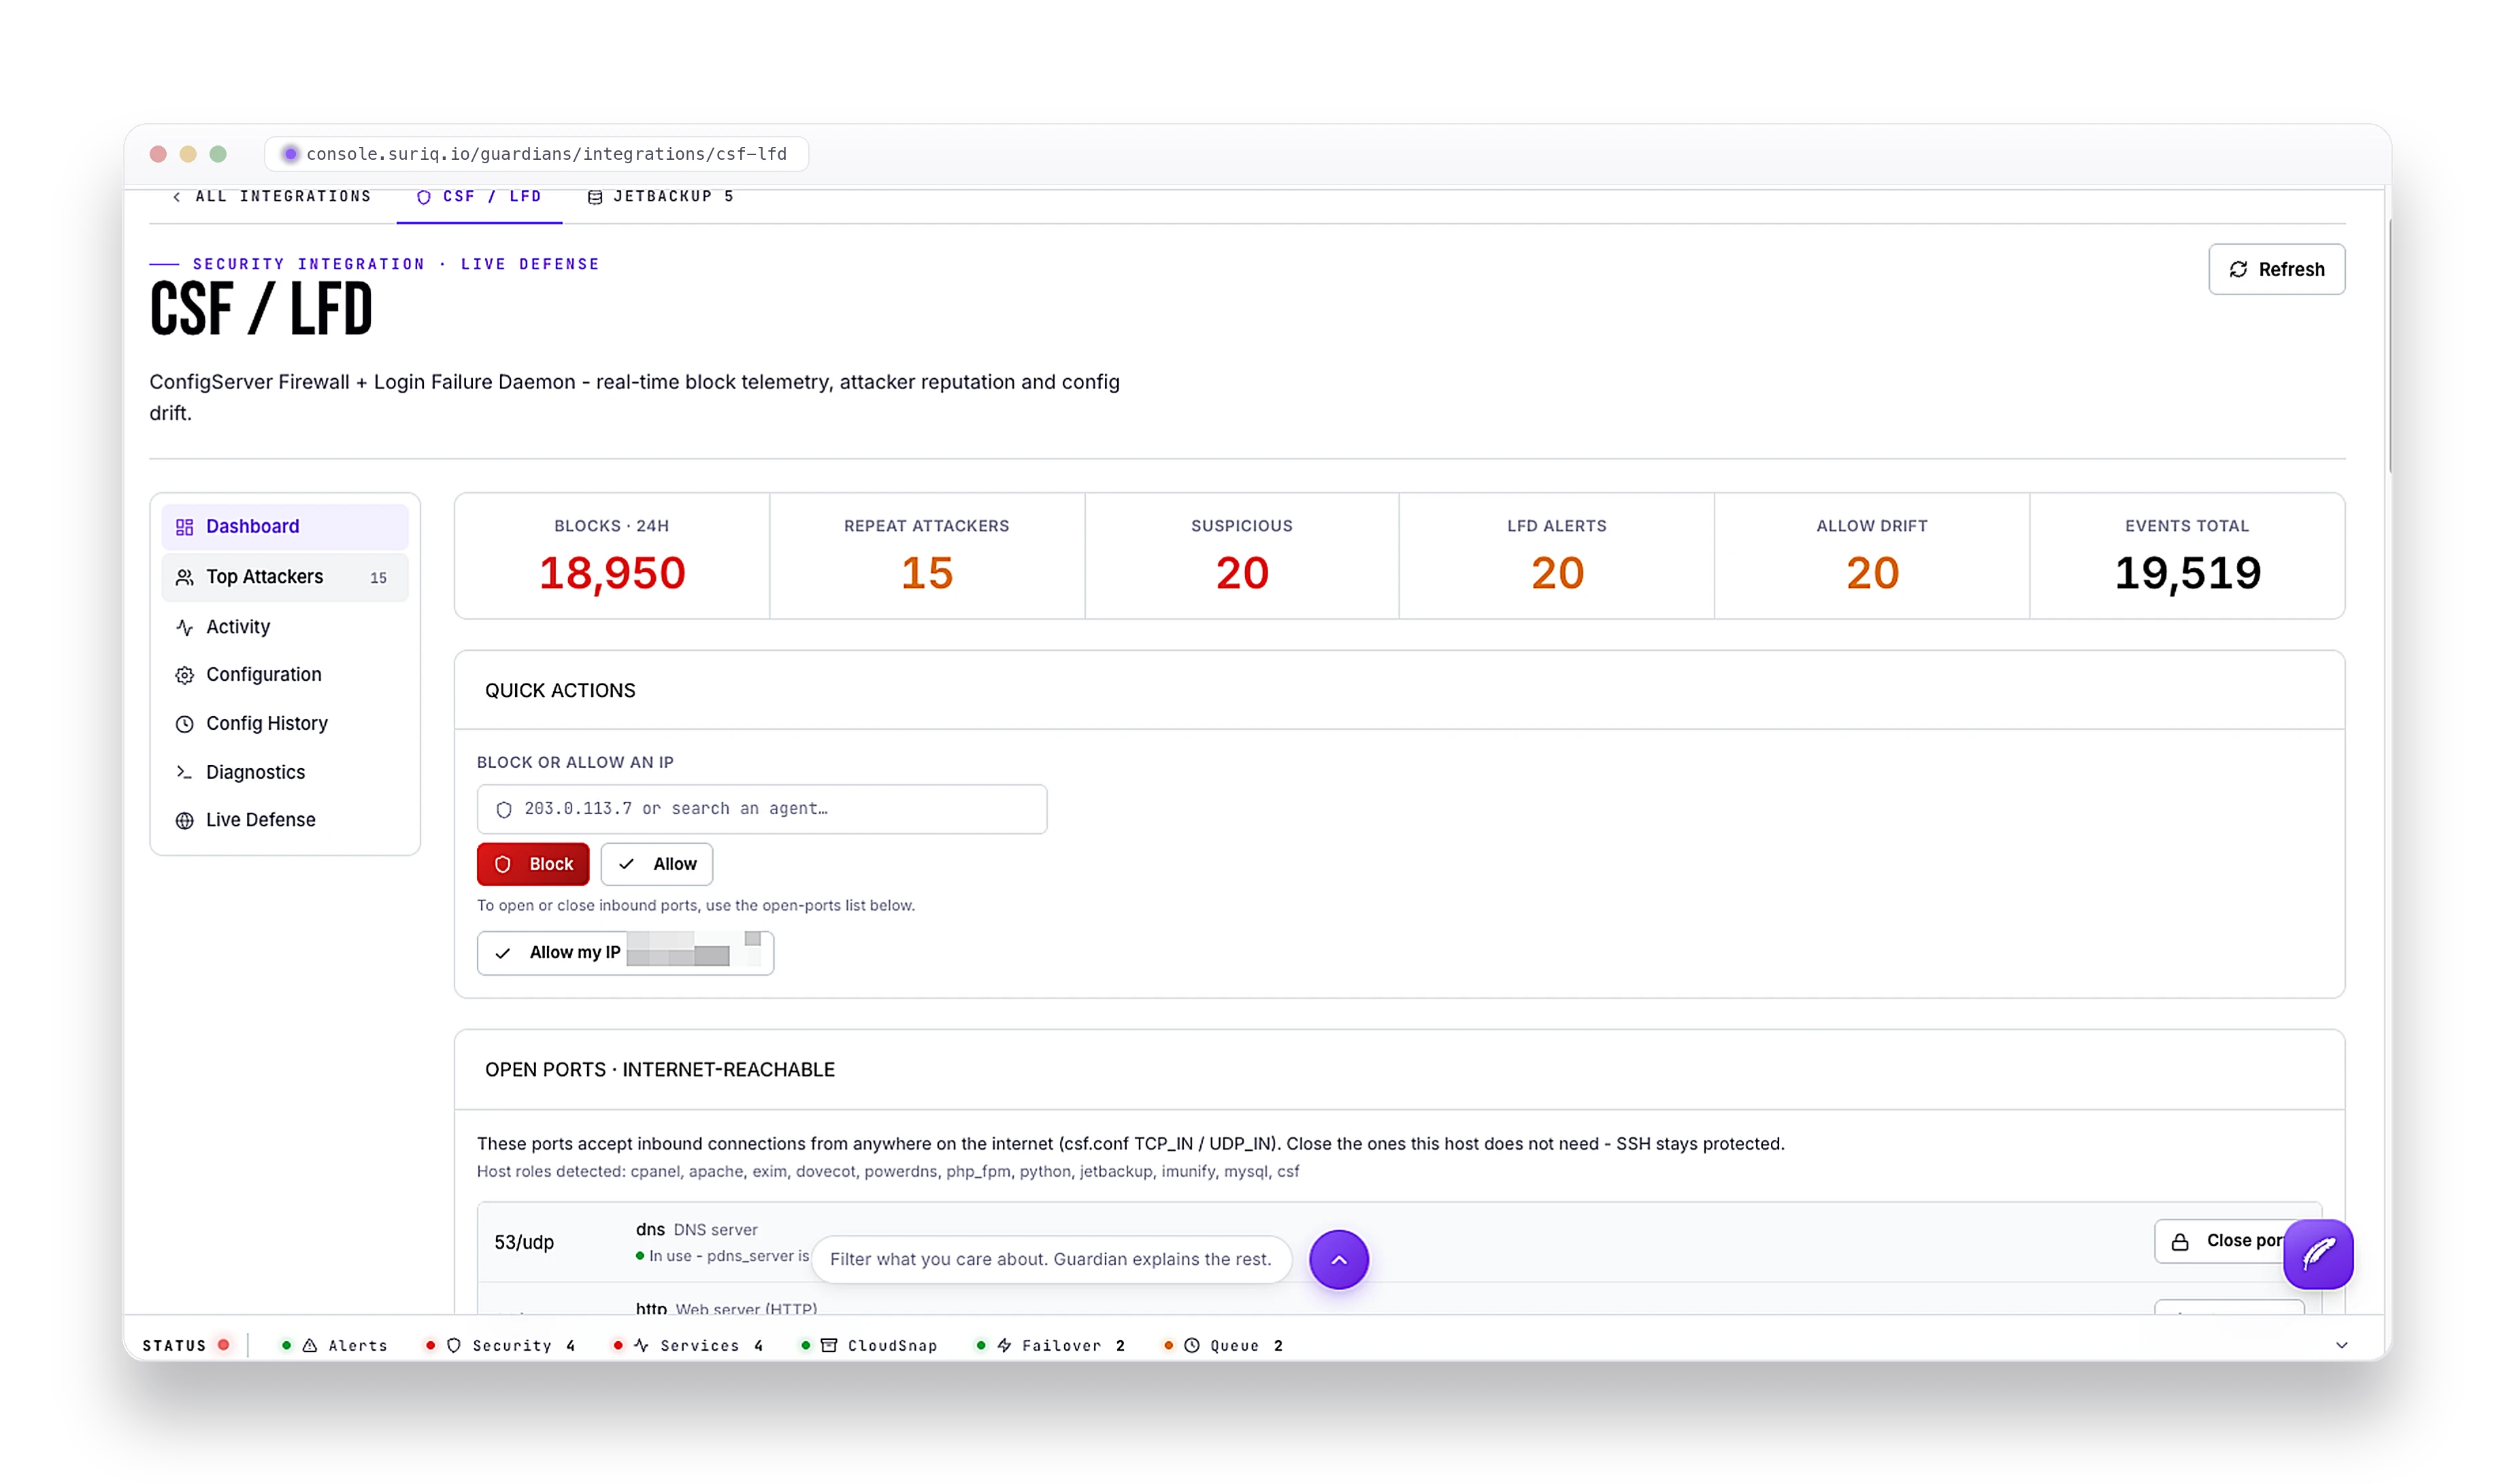2516x1484 pixels.
Task: Expand the purple chevron-up button
Action: pyautogui.click(x=1338, y=1259)
